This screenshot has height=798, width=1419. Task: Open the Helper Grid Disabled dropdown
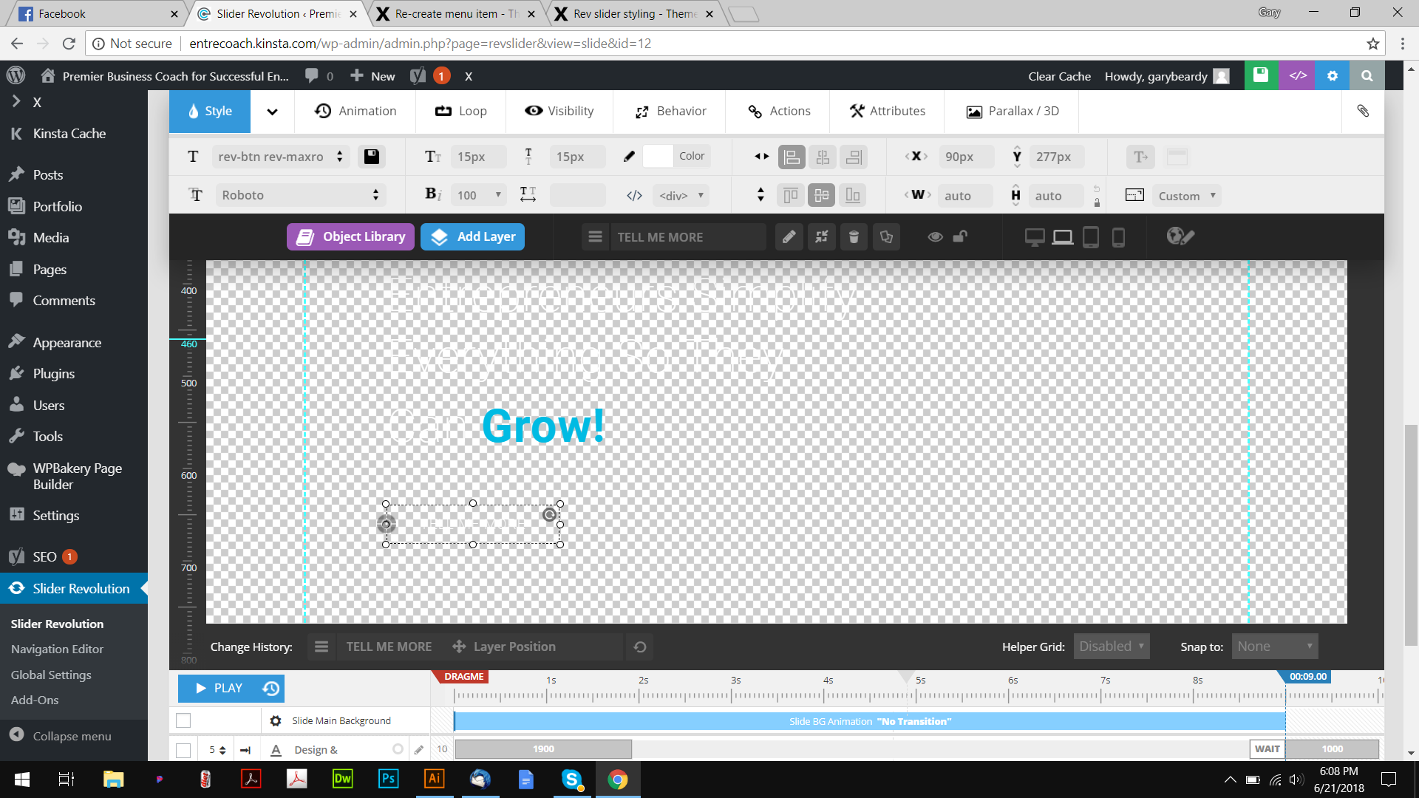tap(1112, 647)
